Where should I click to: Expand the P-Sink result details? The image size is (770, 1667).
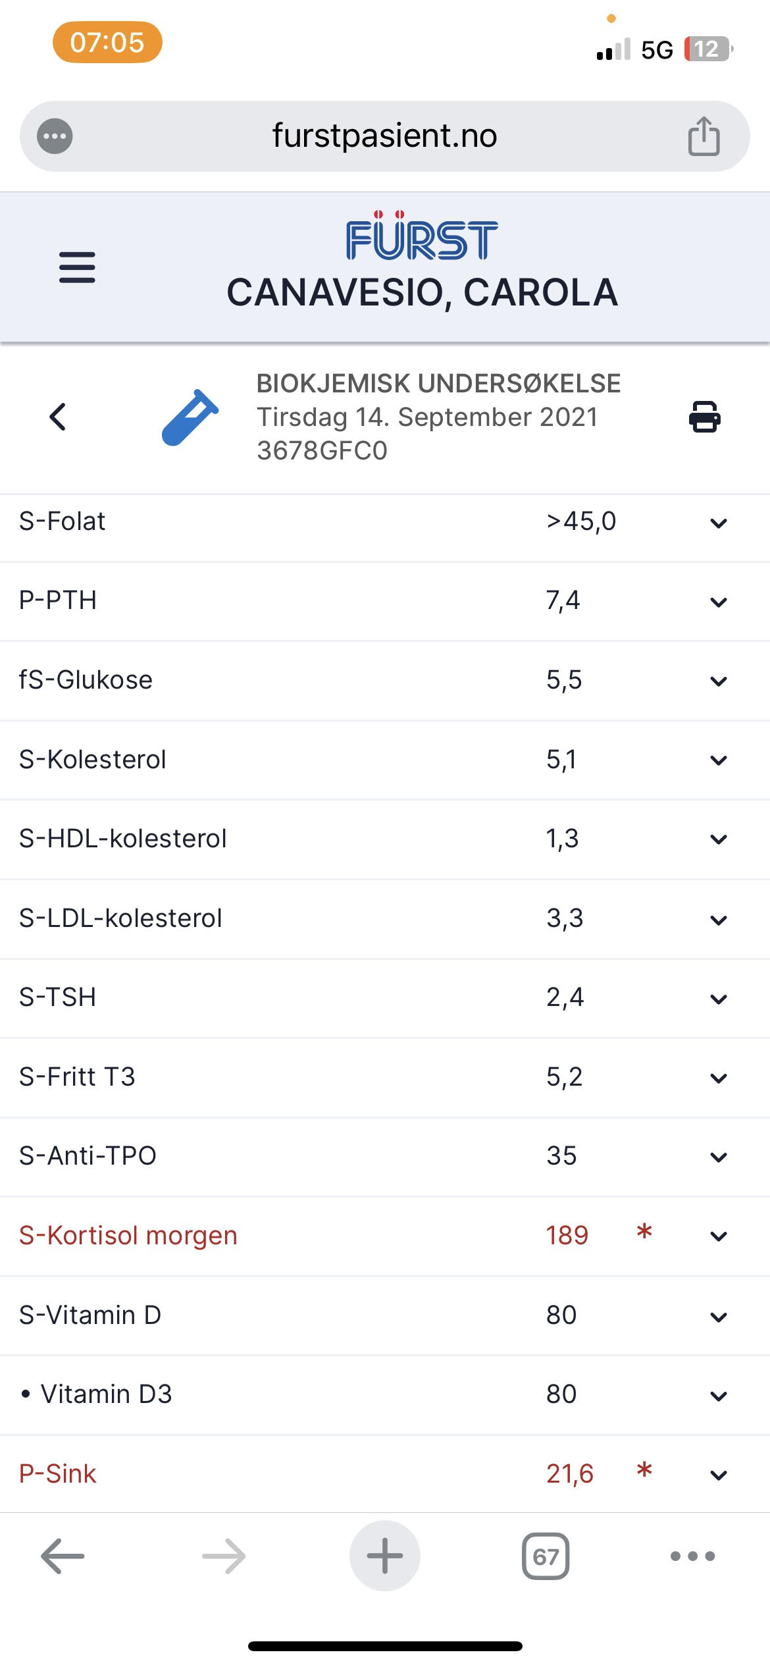coord(719,1475)
